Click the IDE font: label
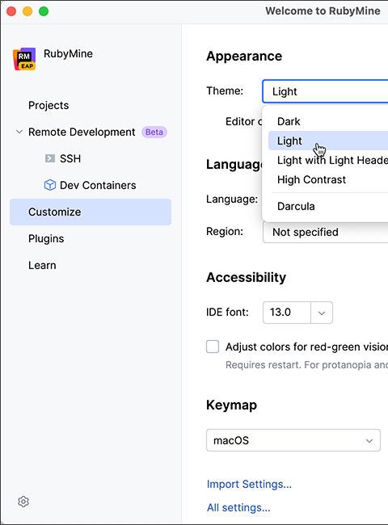Image resolution: width=388 pixels, height=525 pixels. (227, 312)
